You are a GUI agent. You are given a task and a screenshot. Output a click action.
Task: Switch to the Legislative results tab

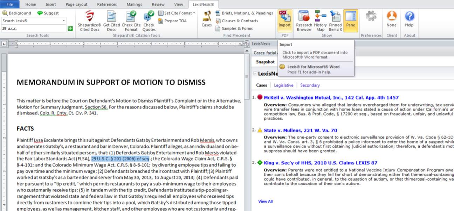point(283,85)
